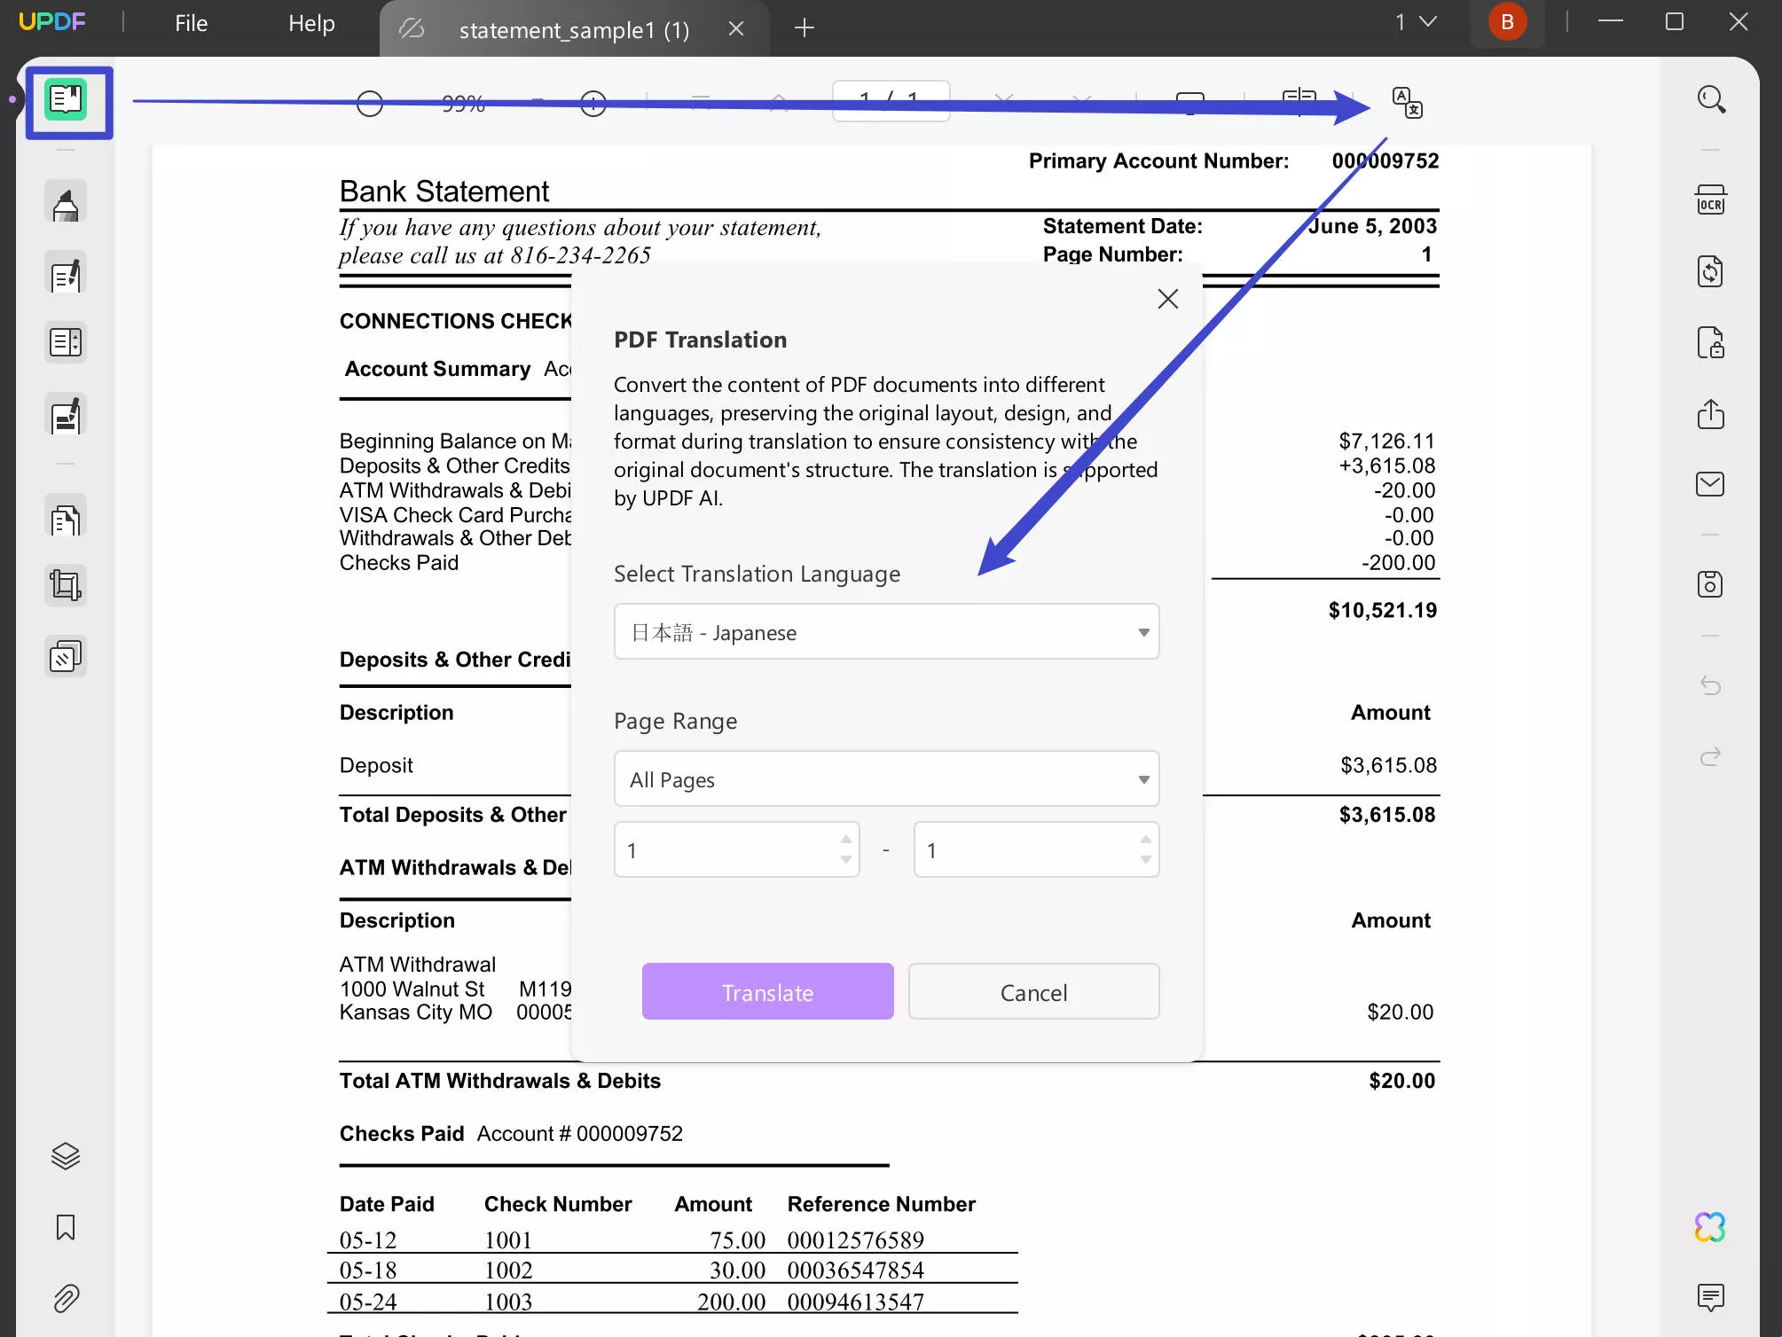Click the Select Translation Language label
Screen dimensions: 1782x1337
click(x=758, y=575)
